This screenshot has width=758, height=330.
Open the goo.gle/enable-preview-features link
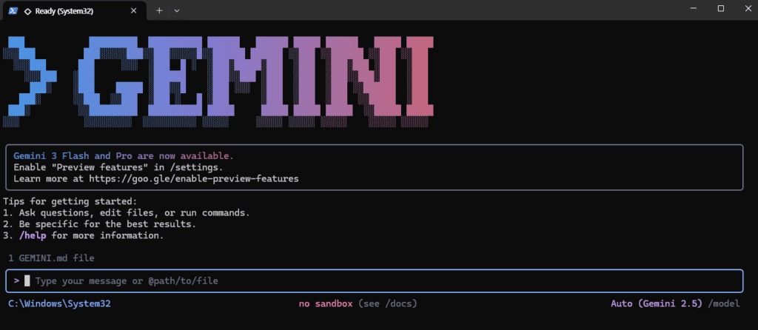(x=194, y=179)
